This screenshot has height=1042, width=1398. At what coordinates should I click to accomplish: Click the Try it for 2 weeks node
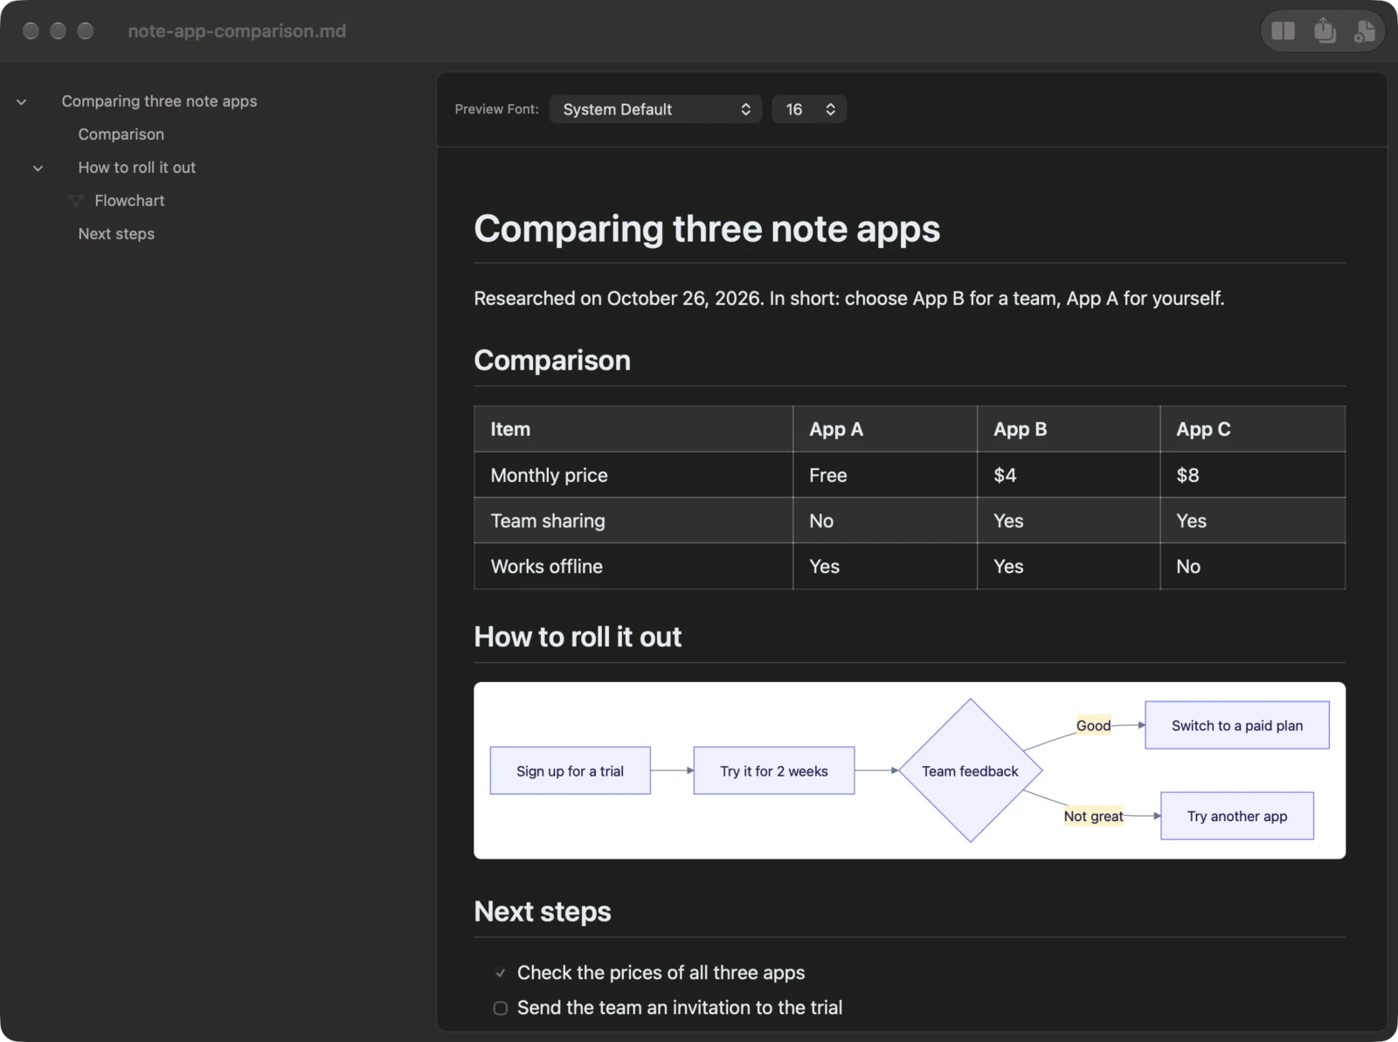pyautogui.click(x=774, y=770)
